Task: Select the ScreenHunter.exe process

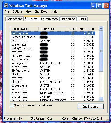Action: coord(53,37)
